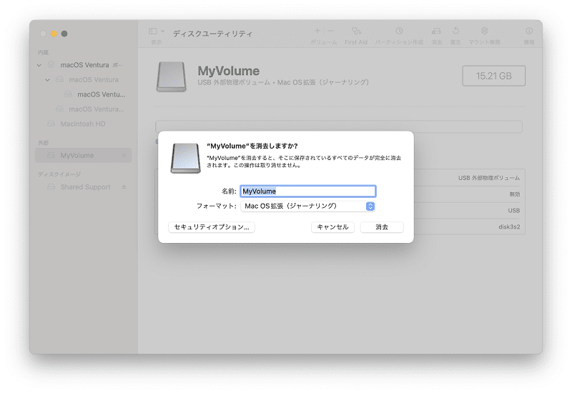This screenshot has height=393, width=572.
Task: Click the large MyVolume drive icon in header
Action: [x=172, y=76]
